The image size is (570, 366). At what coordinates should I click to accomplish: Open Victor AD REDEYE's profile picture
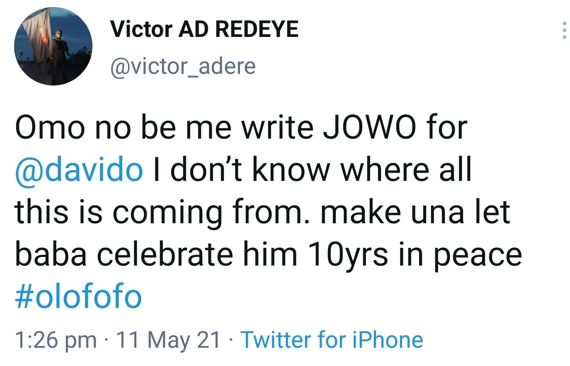coord(53,46)
